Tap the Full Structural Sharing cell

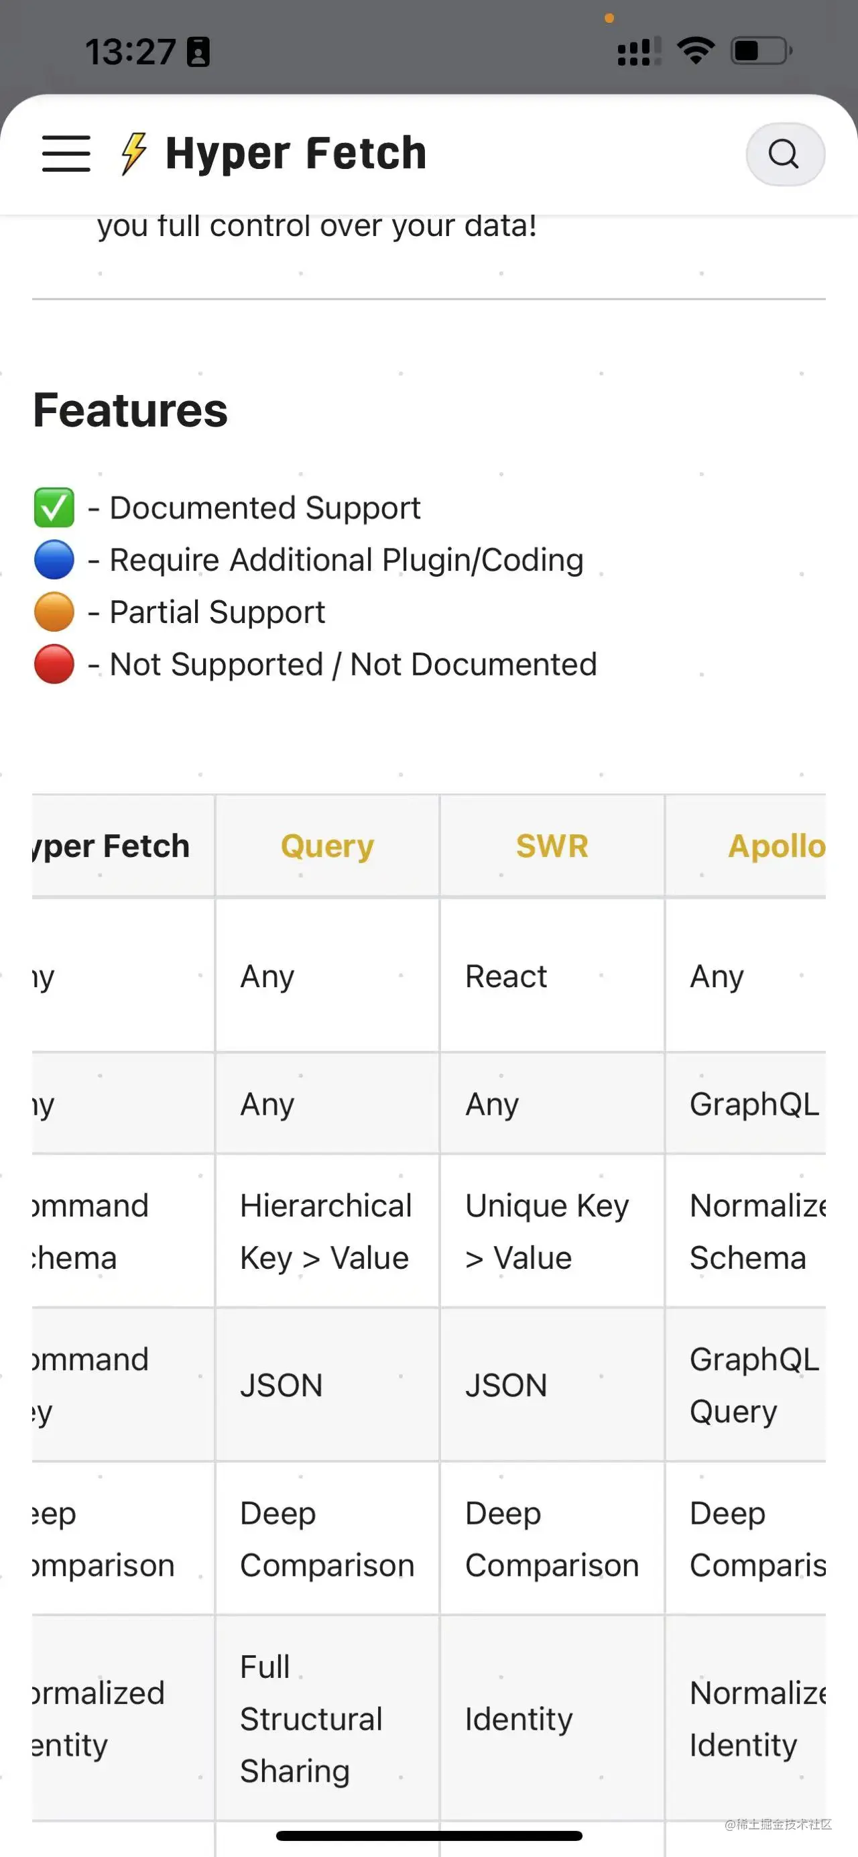coord(311,1719)
